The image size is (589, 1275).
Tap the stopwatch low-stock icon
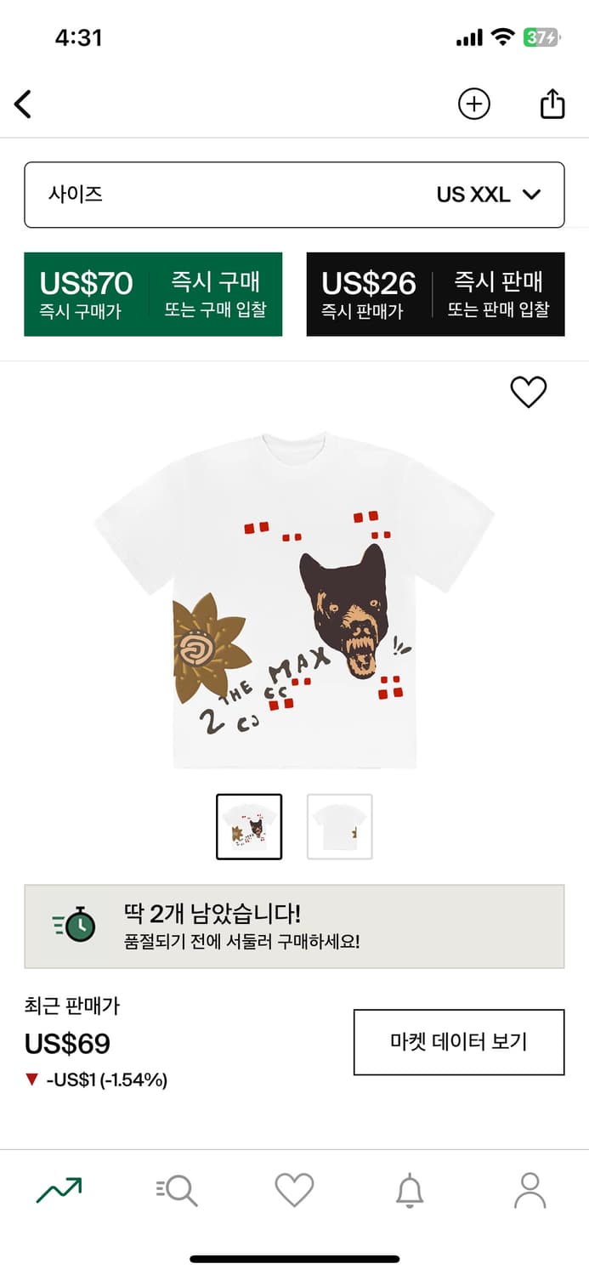(76, 925)
